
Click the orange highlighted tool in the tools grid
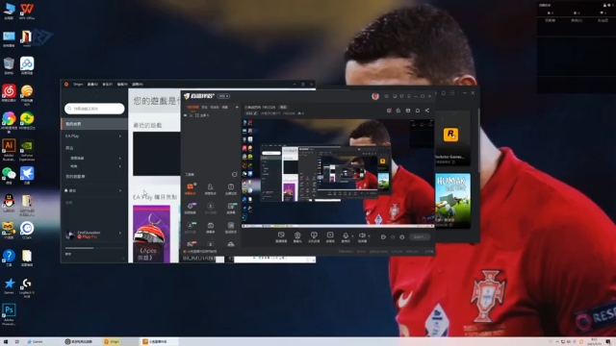191,188
